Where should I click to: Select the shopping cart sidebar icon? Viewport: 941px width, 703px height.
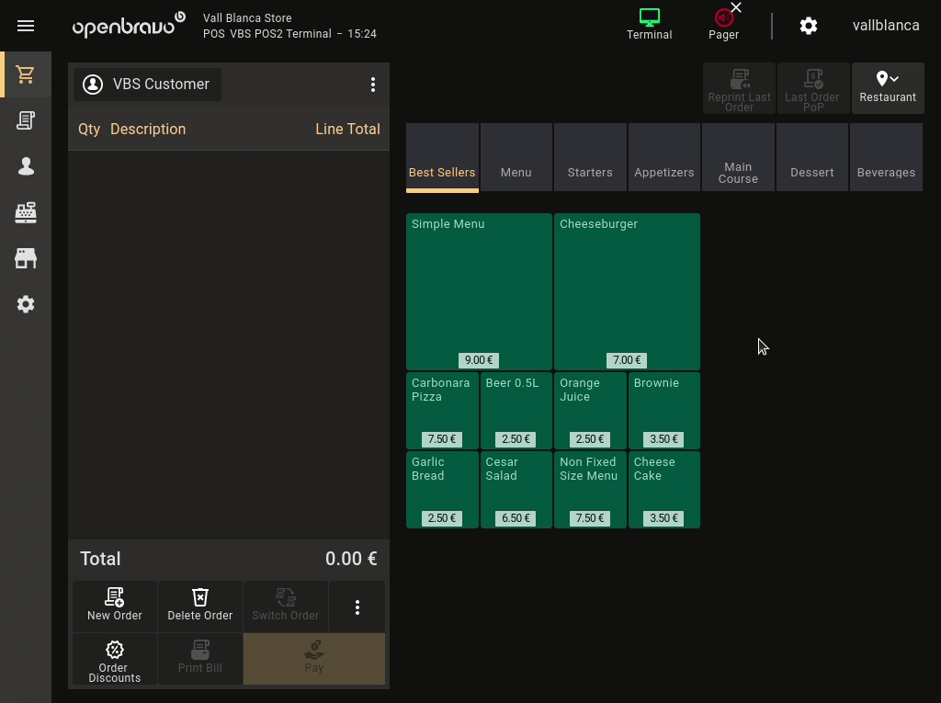pyautogui.click(x=26, y=75)
